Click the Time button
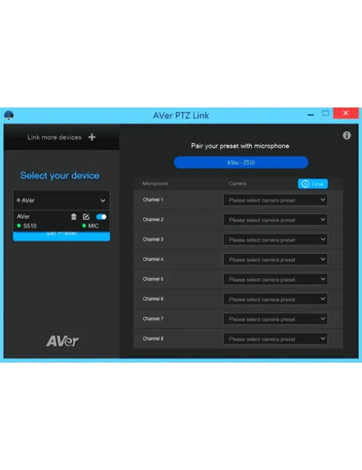 click(x=312, y=184)
